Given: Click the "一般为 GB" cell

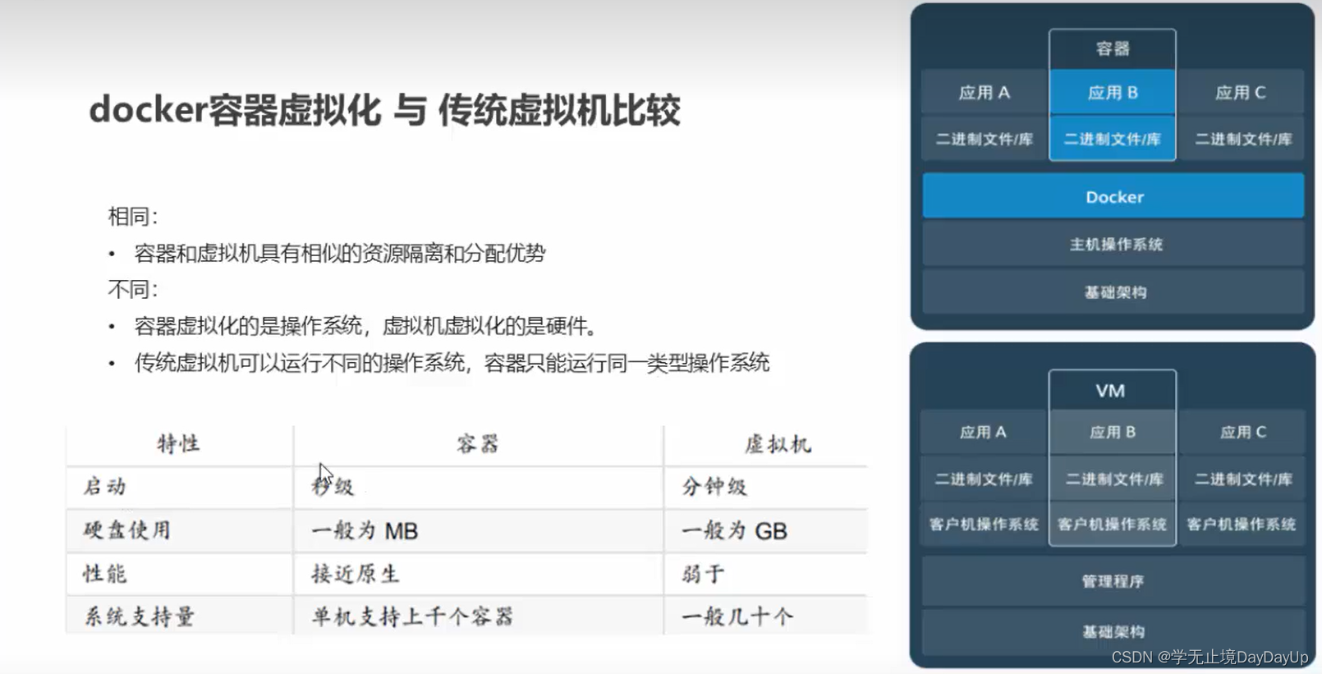Looking at the screenshot, I should (x=734, y=531).
